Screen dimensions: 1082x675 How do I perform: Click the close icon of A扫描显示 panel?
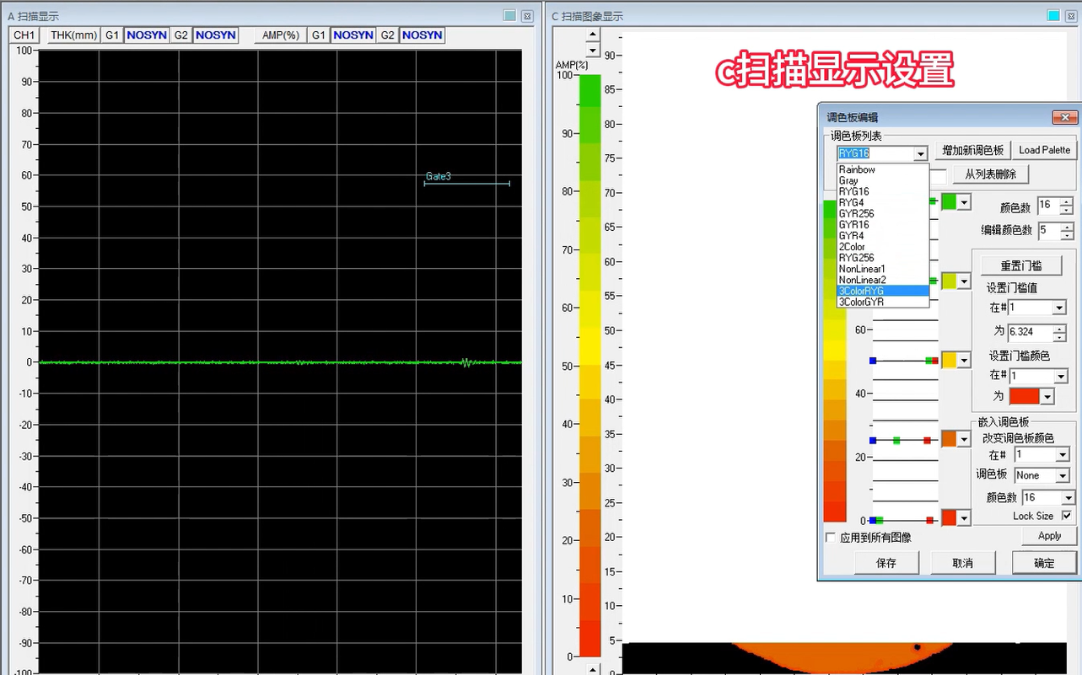[527, 16]
